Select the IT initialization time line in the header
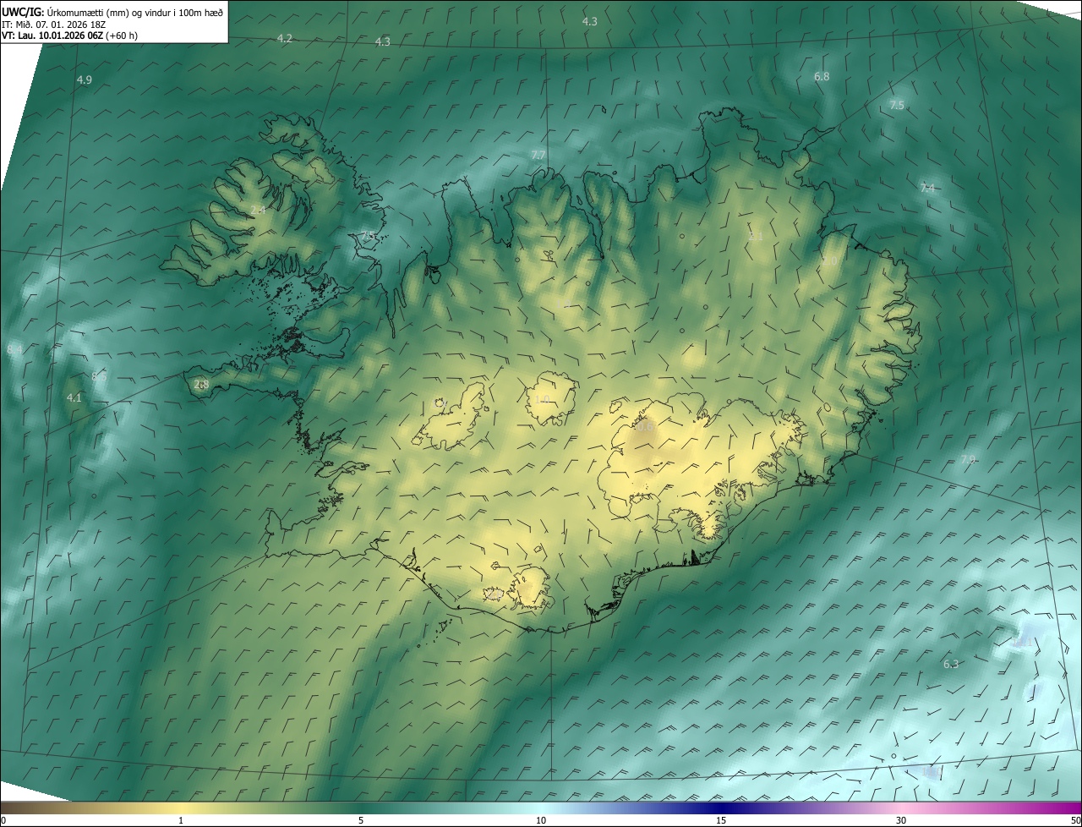Image resolution: width=1082 pixels, height=827 pixels. click(x=52, y=24)
